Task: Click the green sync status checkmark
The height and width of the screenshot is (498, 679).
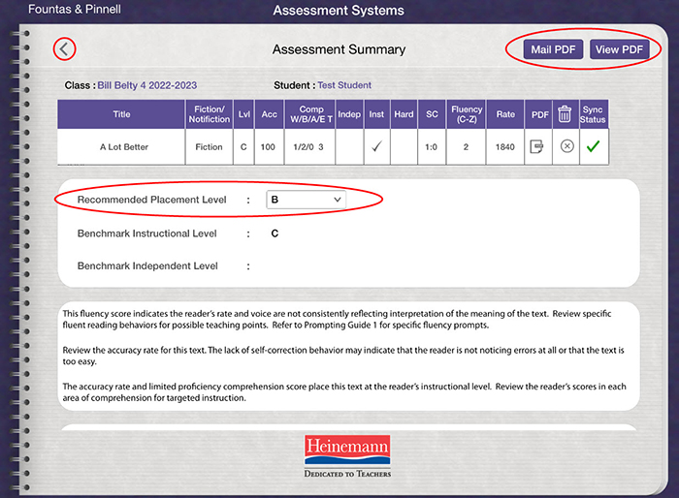Action: point(593,146)
